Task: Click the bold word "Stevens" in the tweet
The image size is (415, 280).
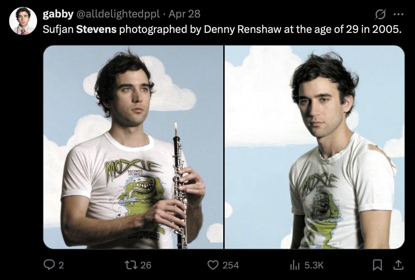Action: coord(96,29)
